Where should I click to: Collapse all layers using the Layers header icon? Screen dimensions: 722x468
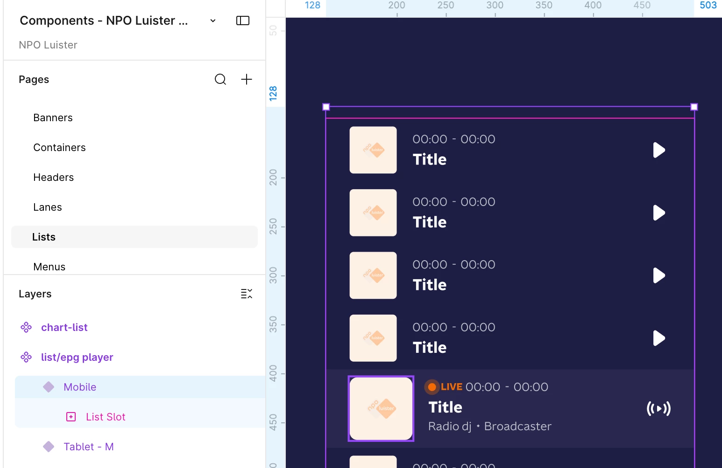[x=247, y=294]
